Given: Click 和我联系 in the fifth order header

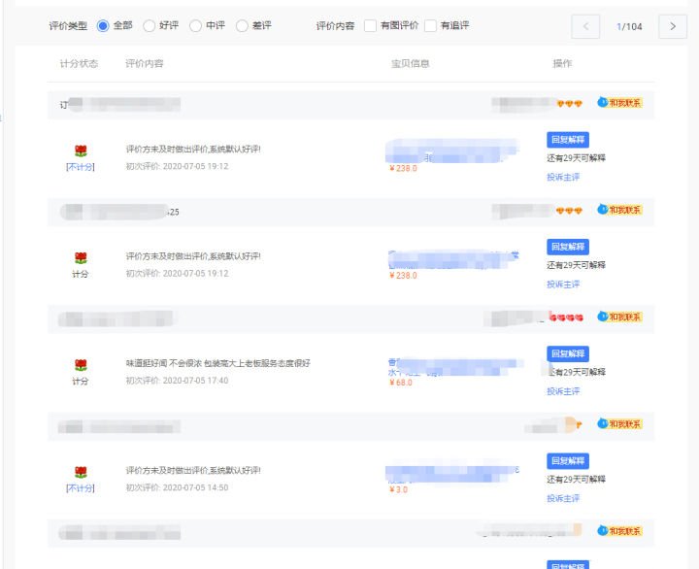Looking at the screenshot, I should [x=619, y=531].
